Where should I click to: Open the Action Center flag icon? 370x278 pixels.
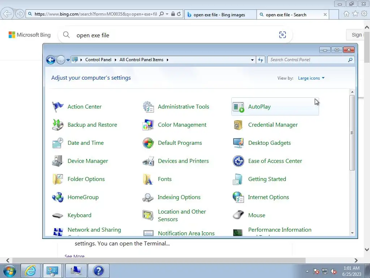point(57,107)
